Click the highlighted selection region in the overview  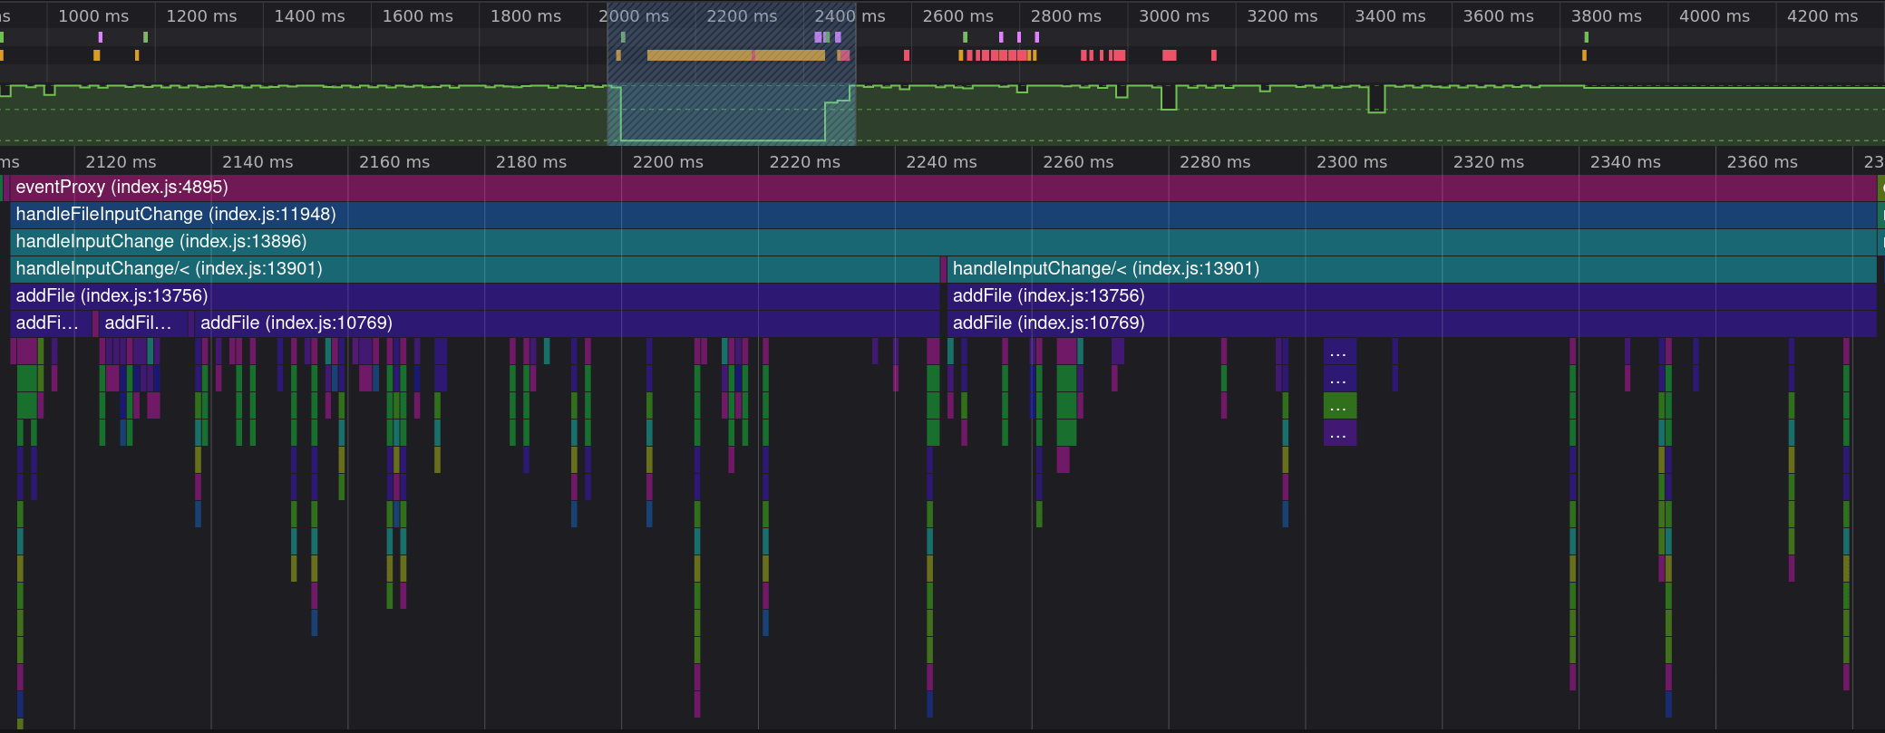point(732,72)
